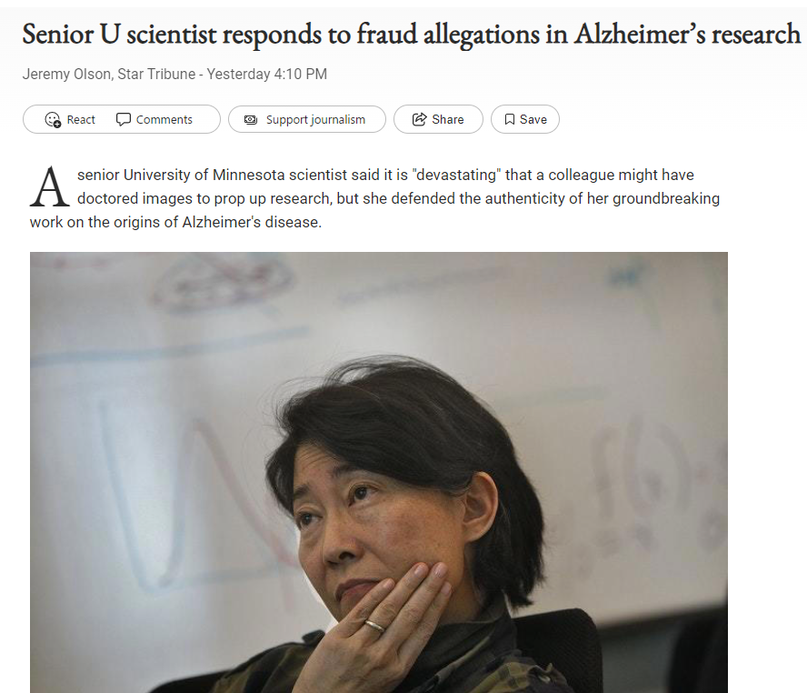807x693 pixels.
Task: Click the Comments speech bubble icon
Action: coord(123,119)
